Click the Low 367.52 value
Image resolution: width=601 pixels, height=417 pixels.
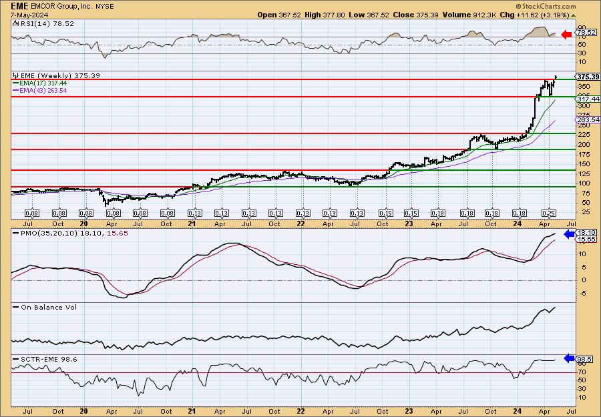point(369,15)
